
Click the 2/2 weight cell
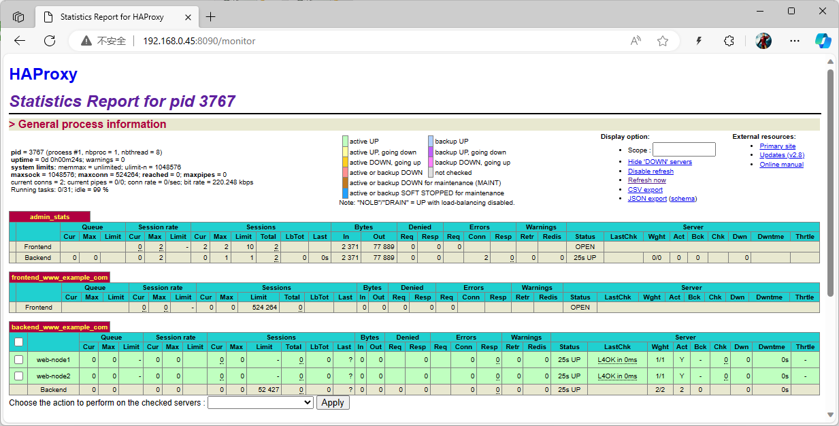coord(659,390)
